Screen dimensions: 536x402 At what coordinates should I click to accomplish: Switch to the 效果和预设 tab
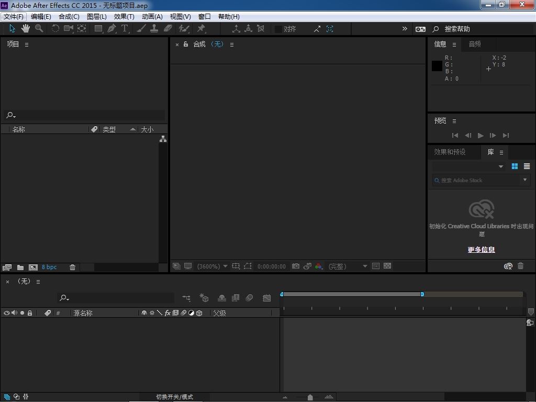[x=450, y=152]
